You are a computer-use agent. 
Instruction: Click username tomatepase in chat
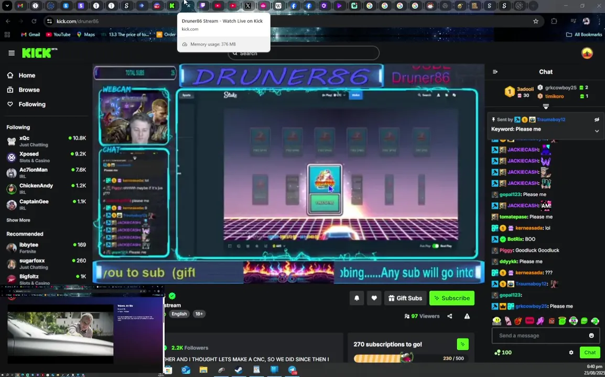point(513,217)
